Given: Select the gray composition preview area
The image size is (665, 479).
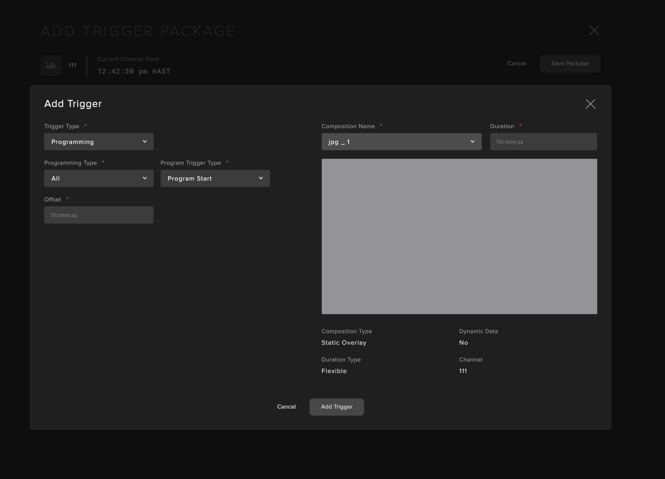Looking at the screenshot, I should [459, 236].
